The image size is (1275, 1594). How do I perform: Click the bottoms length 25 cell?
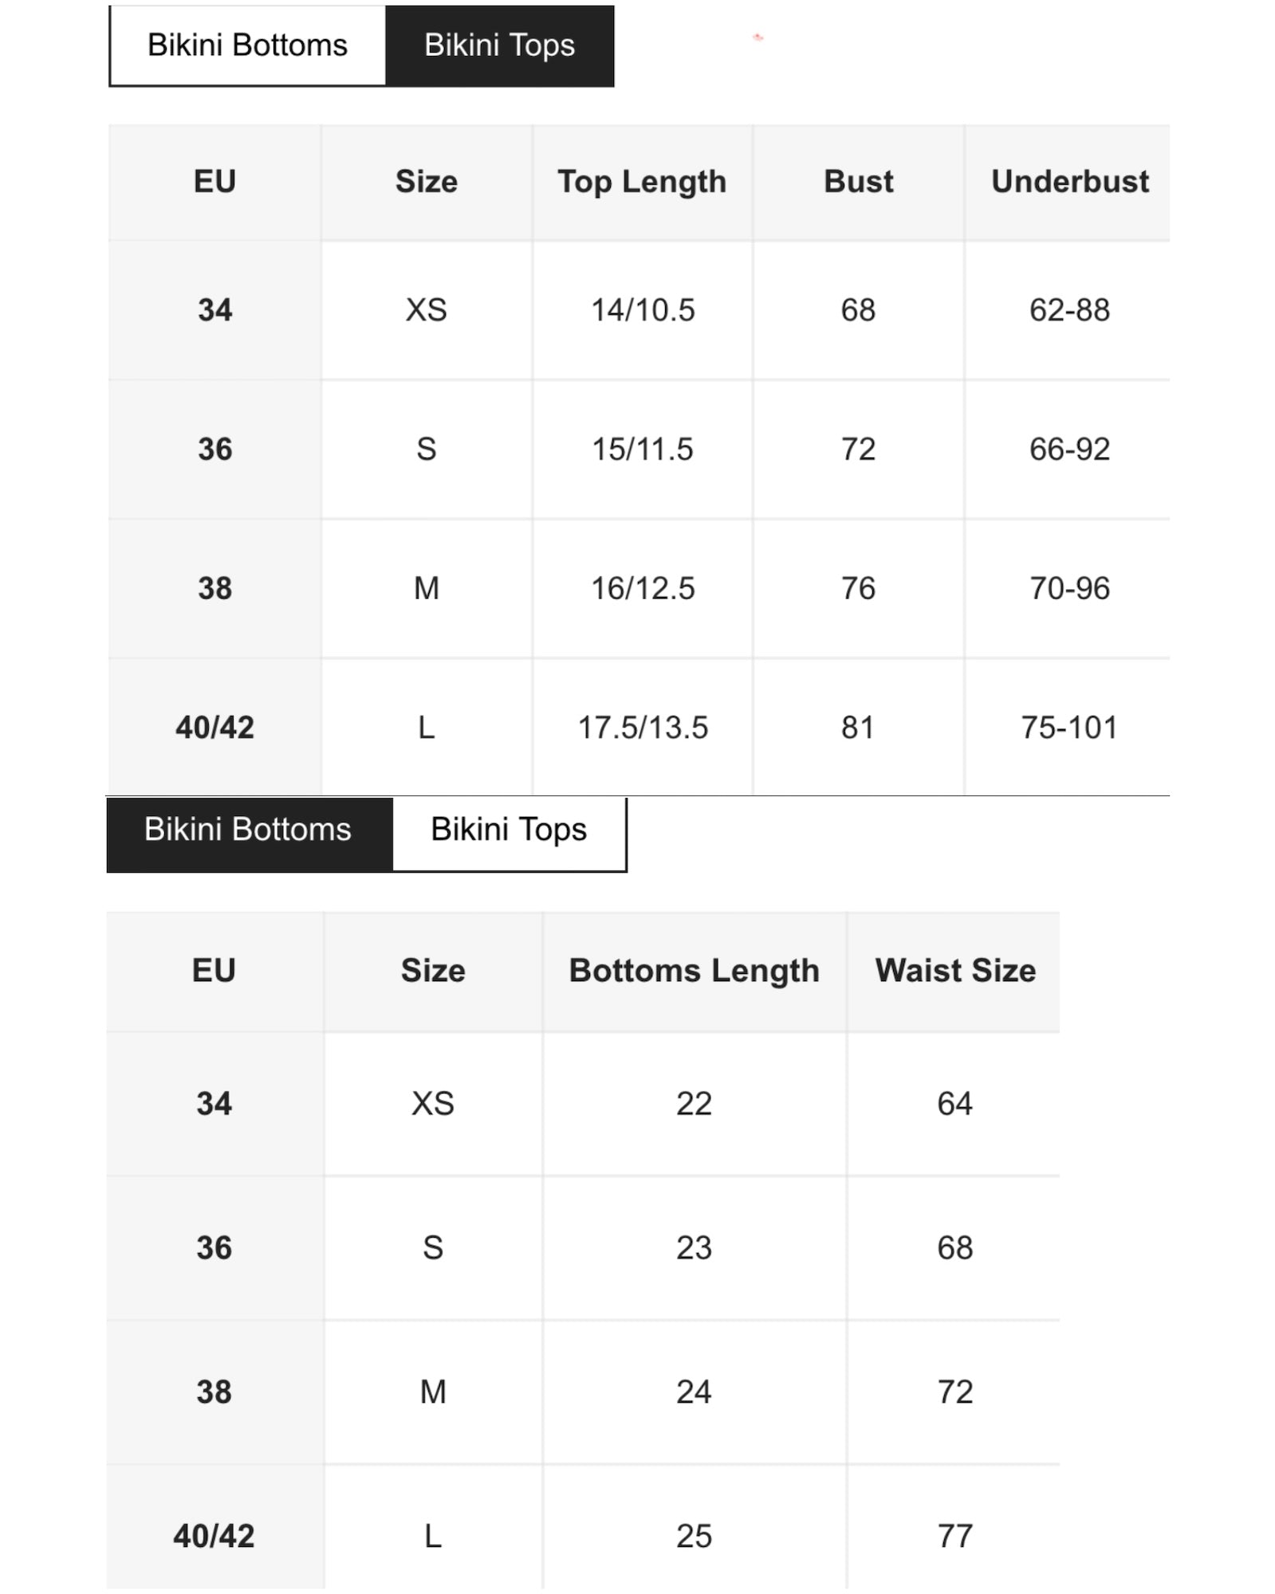point(694,1536)
